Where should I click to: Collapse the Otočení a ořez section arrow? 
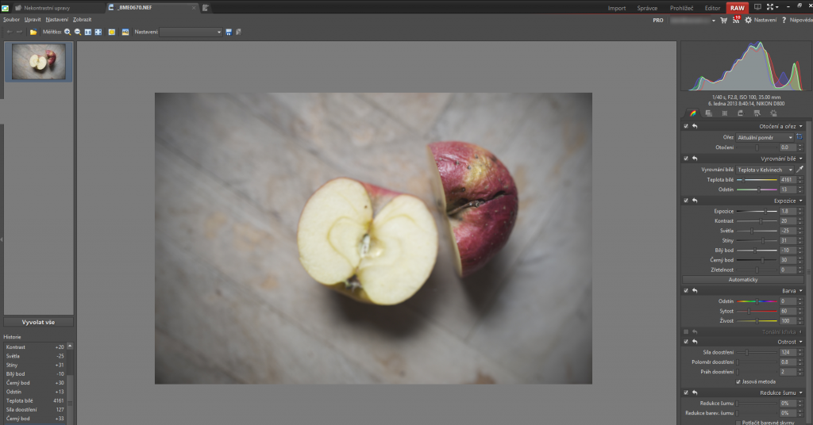coord(801,126)
